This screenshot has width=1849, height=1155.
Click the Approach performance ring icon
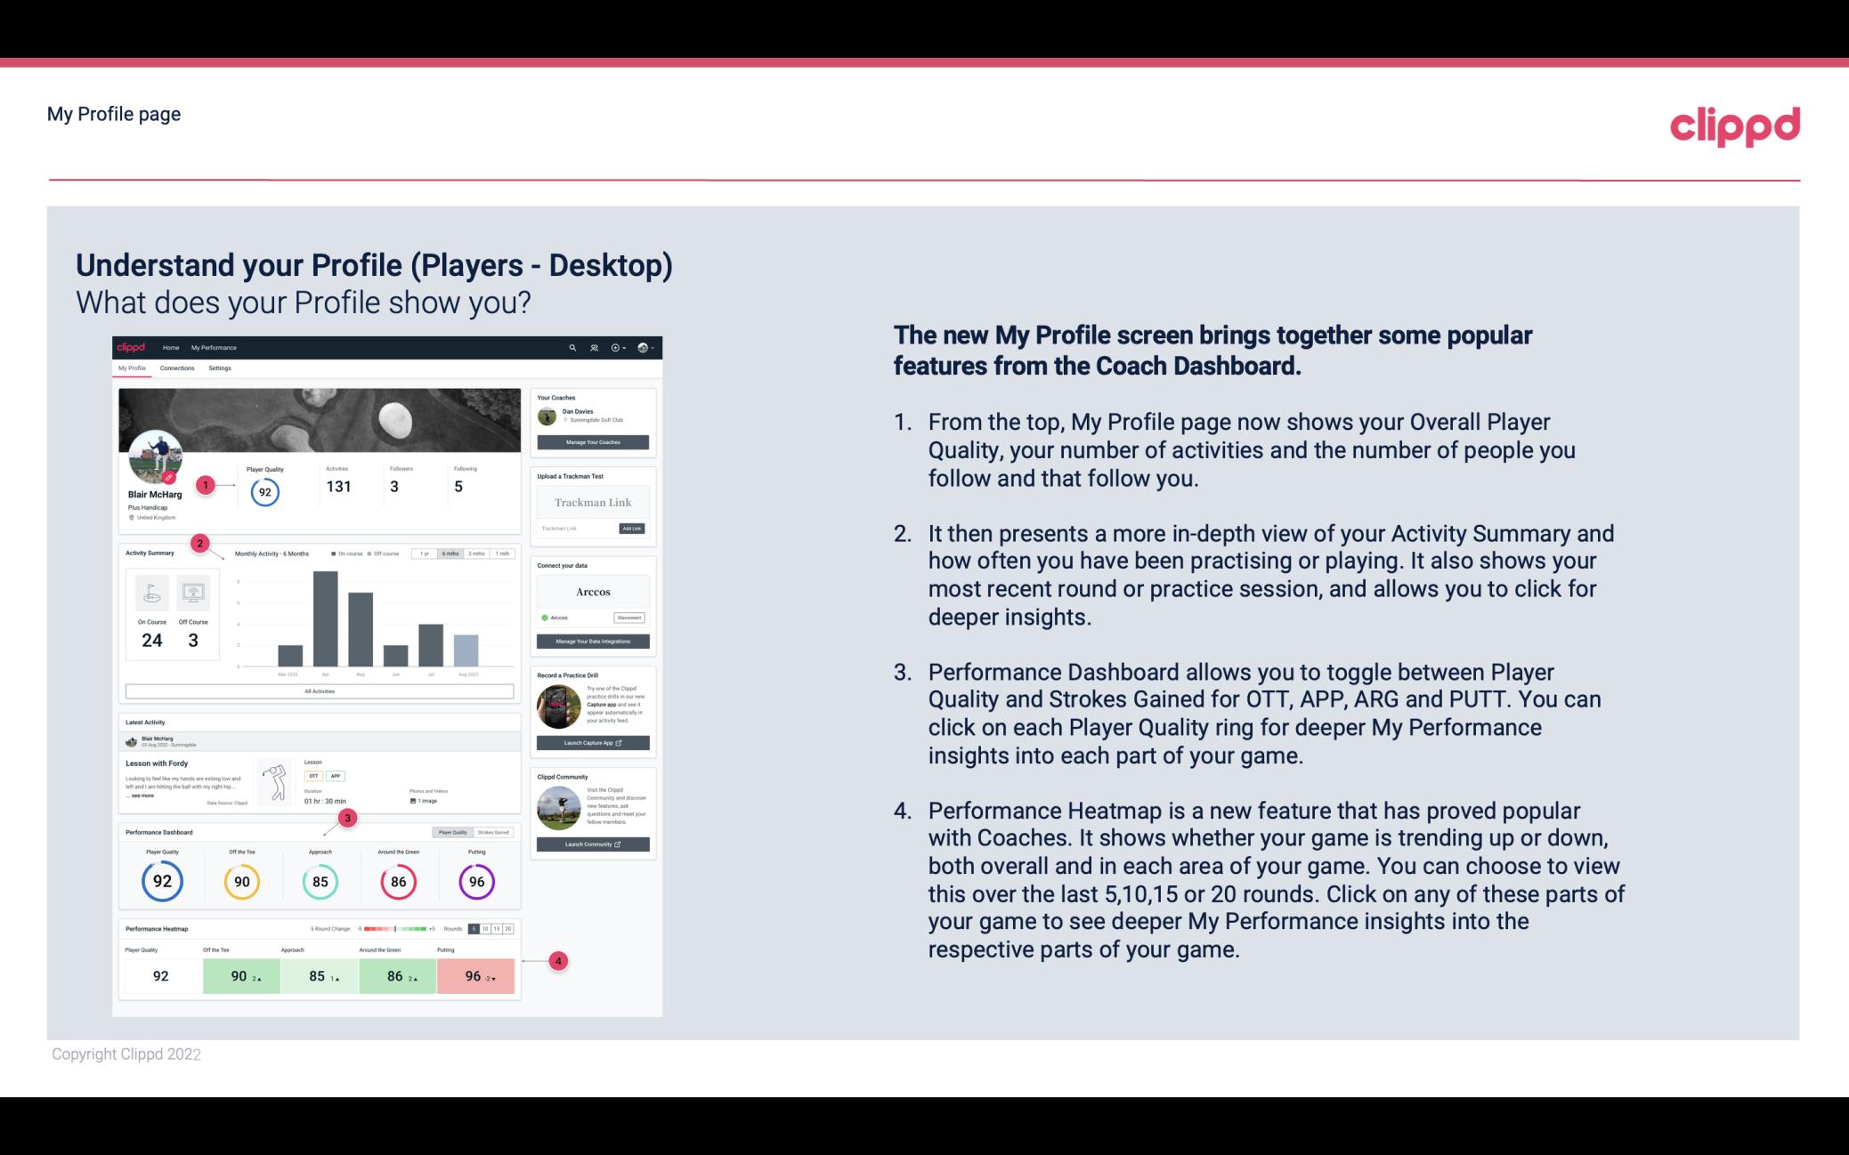(x=318, y=879)
